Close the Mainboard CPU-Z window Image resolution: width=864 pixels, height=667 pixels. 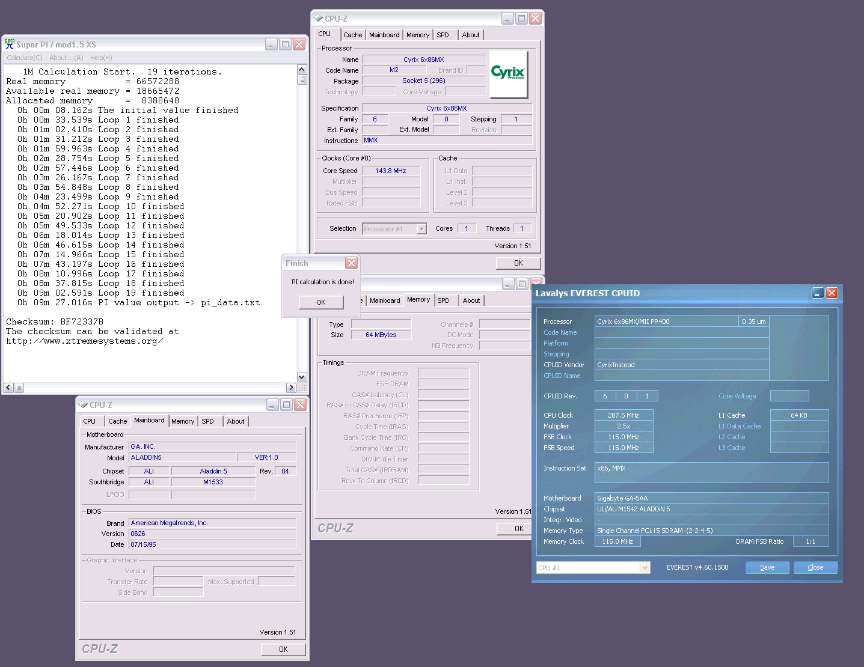click(x=300, y=404)
